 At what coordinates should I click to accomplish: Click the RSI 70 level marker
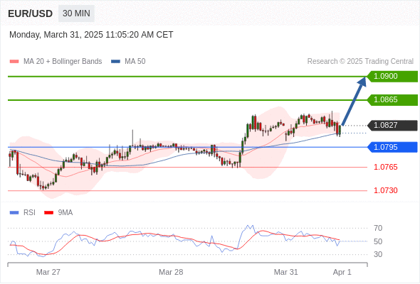pyautogui.click(x=378, y=228)
